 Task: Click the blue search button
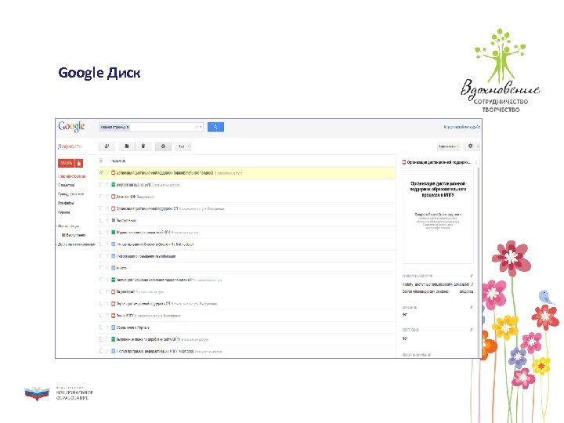click(x=215, y=127)
